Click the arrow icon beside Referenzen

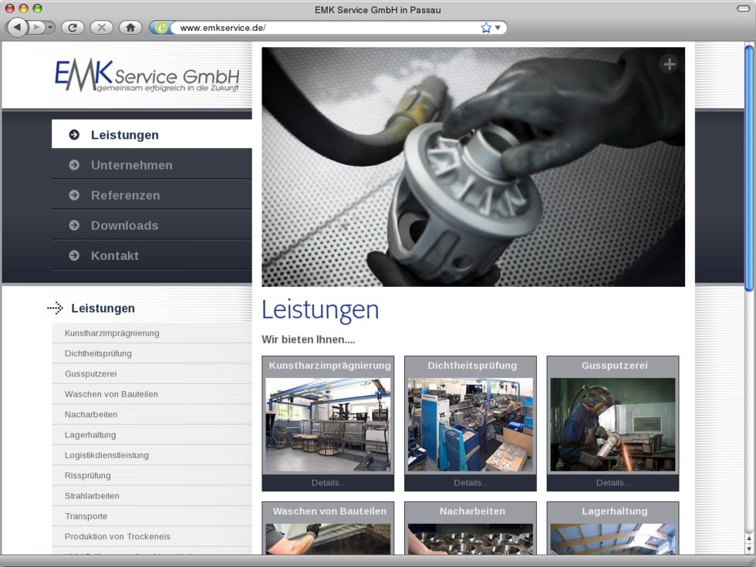[x=74, y=195]
